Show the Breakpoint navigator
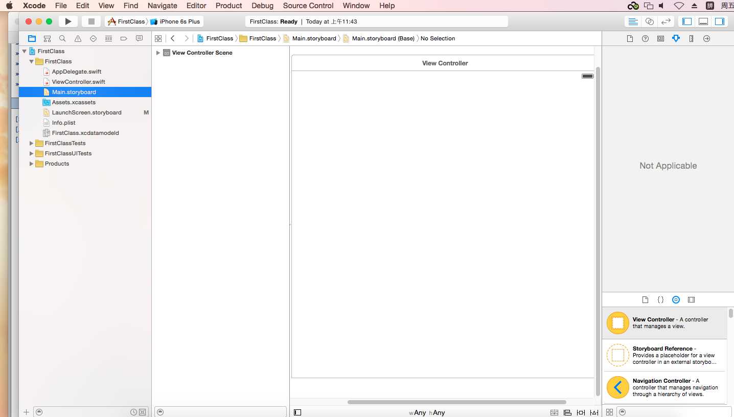734x417 pixels. [124, 38]
